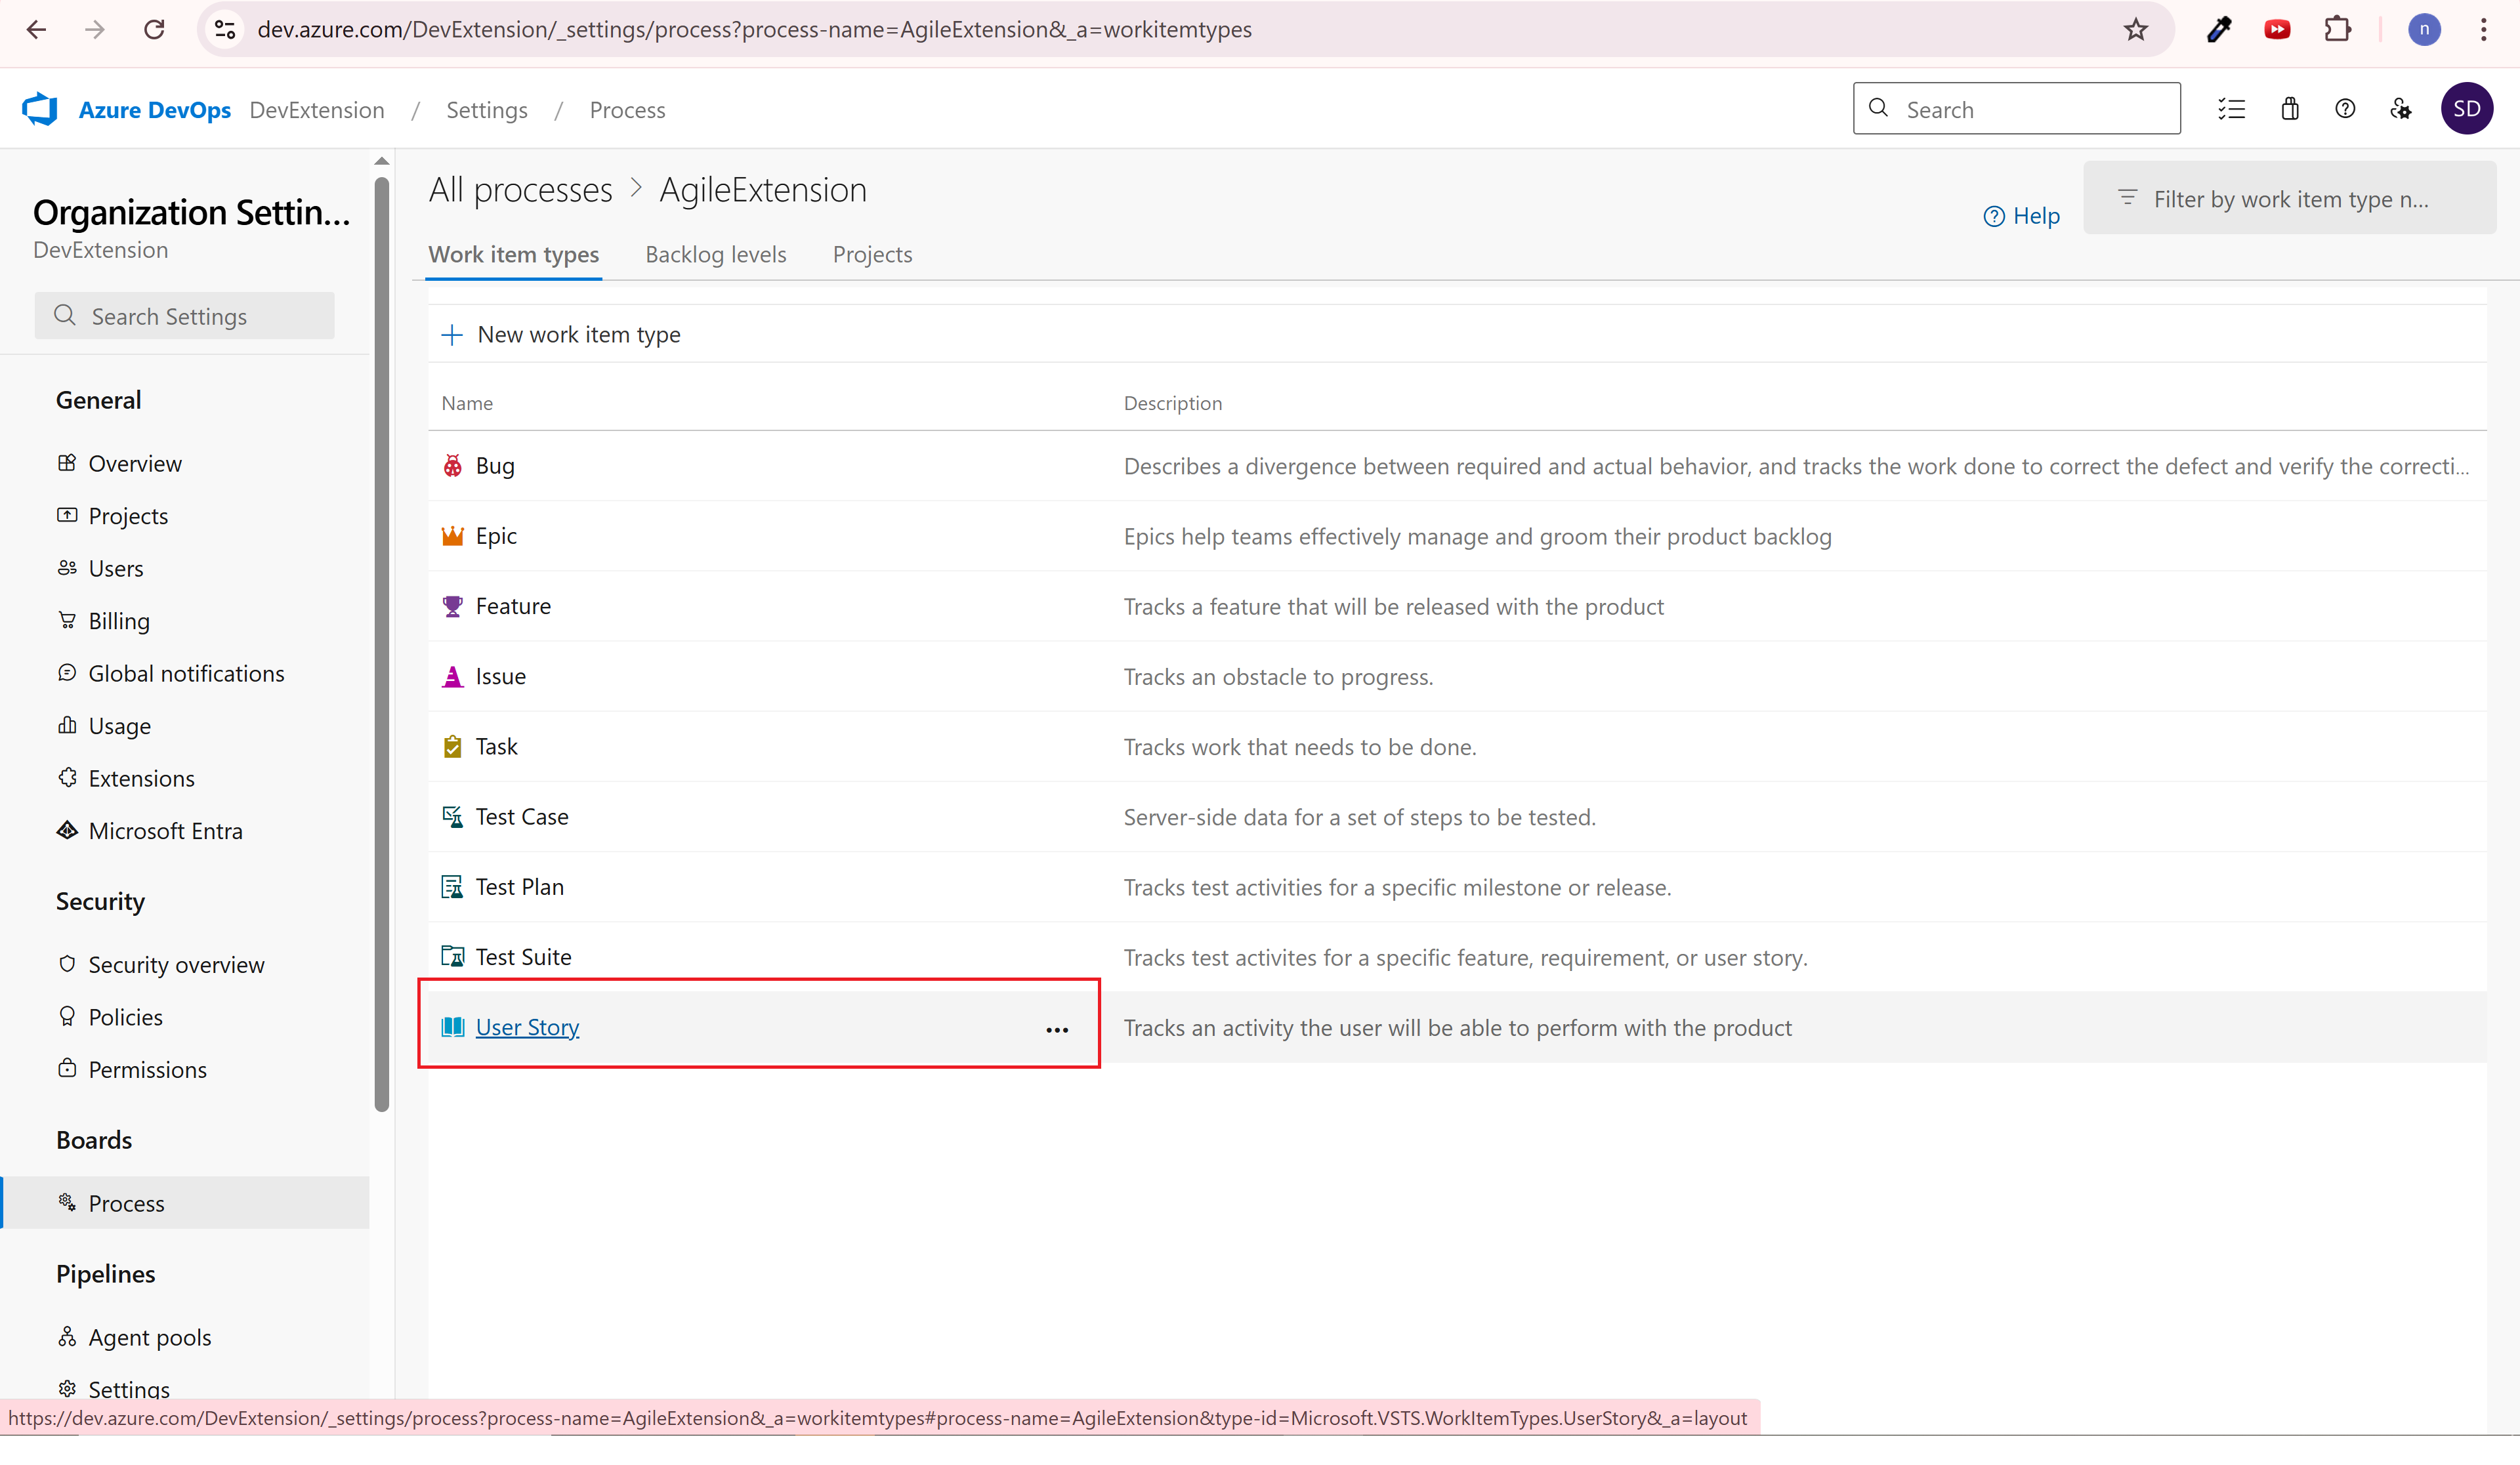Open the Marketplace shopping bag icon

pos(2289,109)
